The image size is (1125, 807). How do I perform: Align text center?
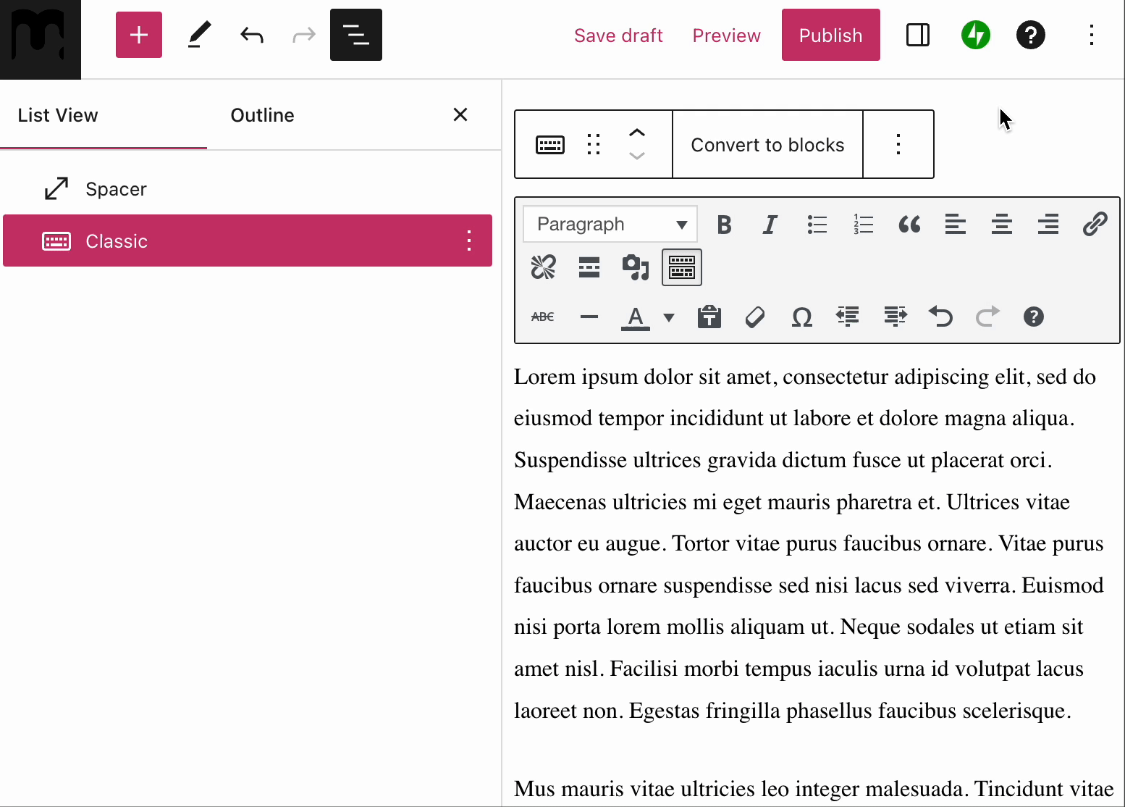pos(1002,225)
